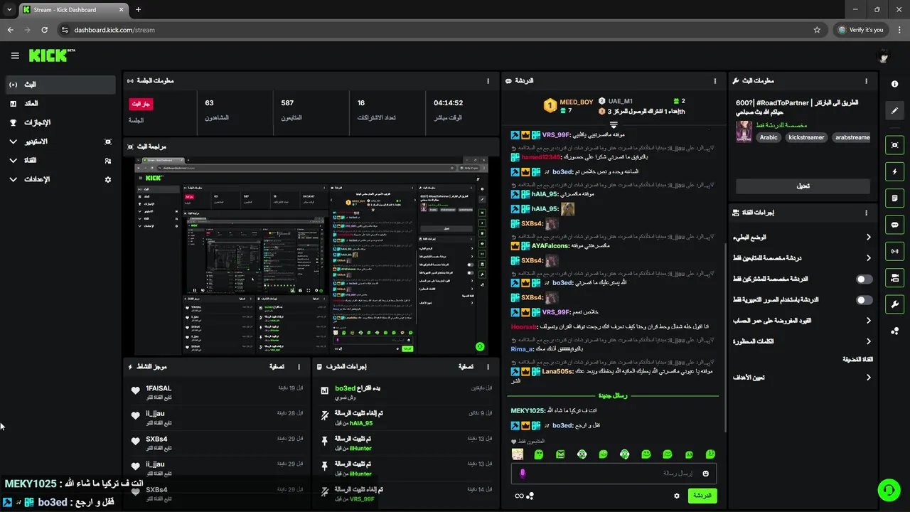Click the purple microphone icon in the chat input
910x512 pixels.
523,474
